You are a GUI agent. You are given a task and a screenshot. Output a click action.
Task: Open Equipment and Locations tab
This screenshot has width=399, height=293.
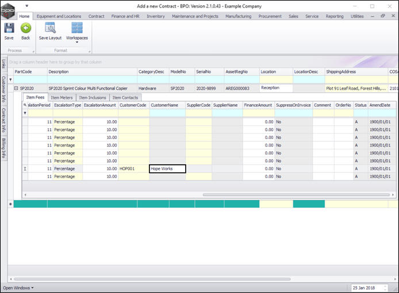(x=59, y=16)
